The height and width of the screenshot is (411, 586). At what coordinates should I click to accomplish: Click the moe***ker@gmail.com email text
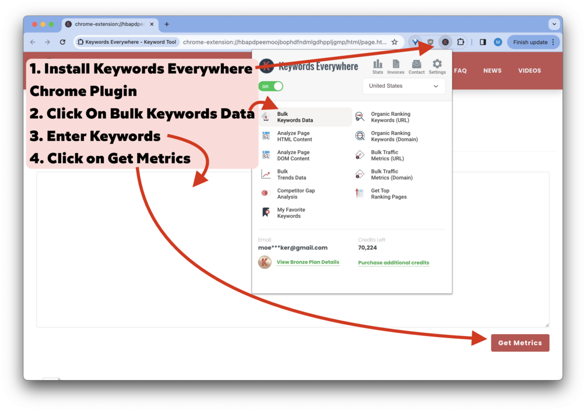point(293,247)
